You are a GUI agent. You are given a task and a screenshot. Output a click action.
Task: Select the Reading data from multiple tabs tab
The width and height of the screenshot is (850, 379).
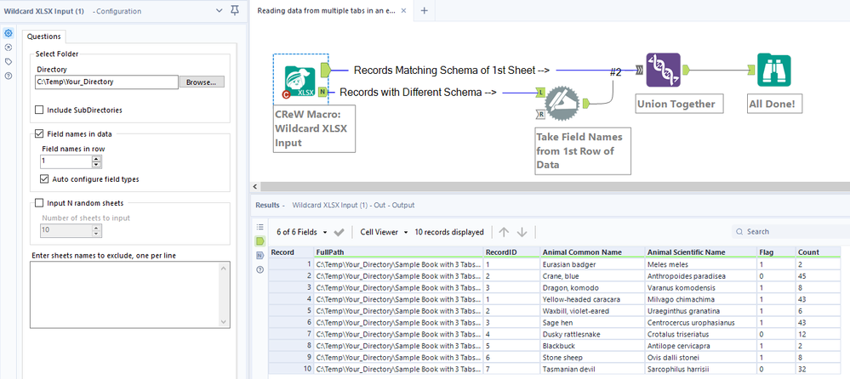[x=327, y=11]
